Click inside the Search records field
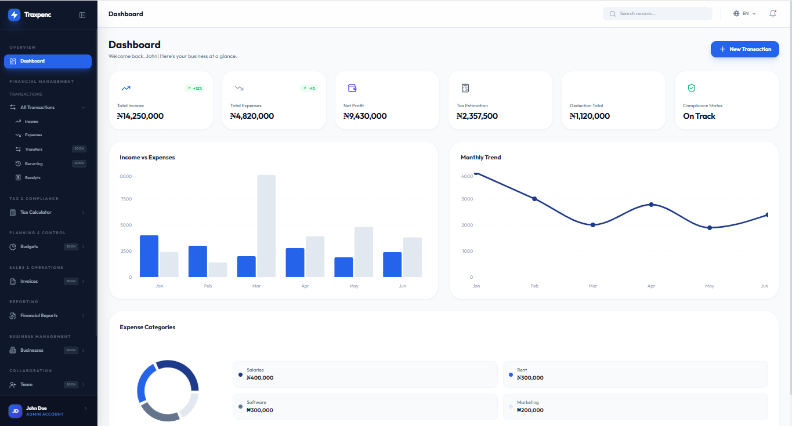 657,13
